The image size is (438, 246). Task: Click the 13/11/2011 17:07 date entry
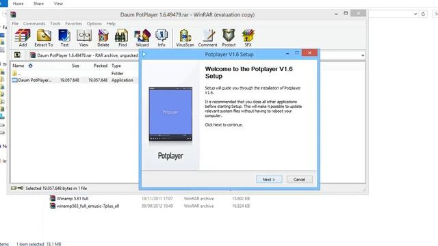(x=157, y=199)
